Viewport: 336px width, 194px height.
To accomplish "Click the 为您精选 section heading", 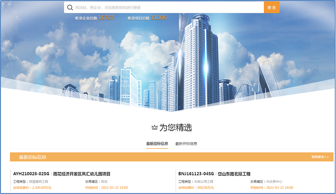I will pos(175,128).
